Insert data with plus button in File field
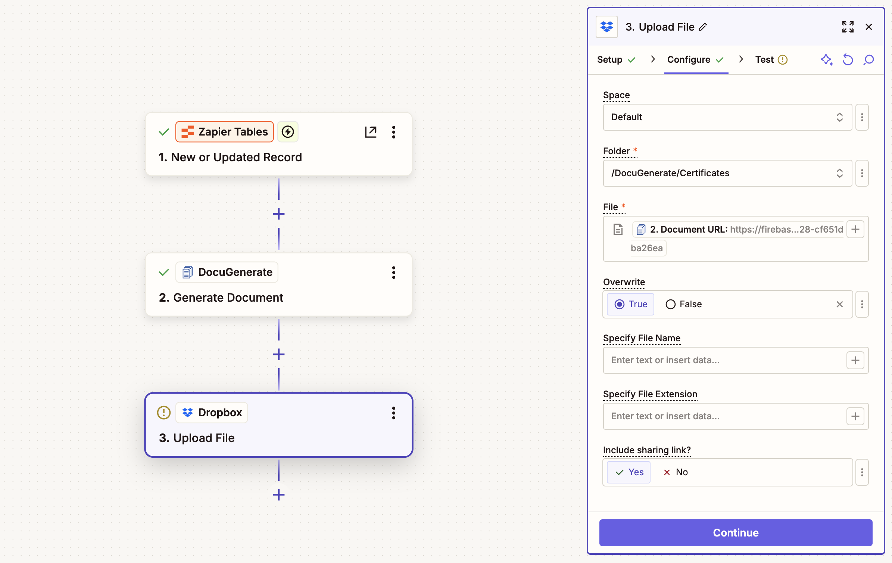This screenshot has width=892, height=563. click(855, 229)
